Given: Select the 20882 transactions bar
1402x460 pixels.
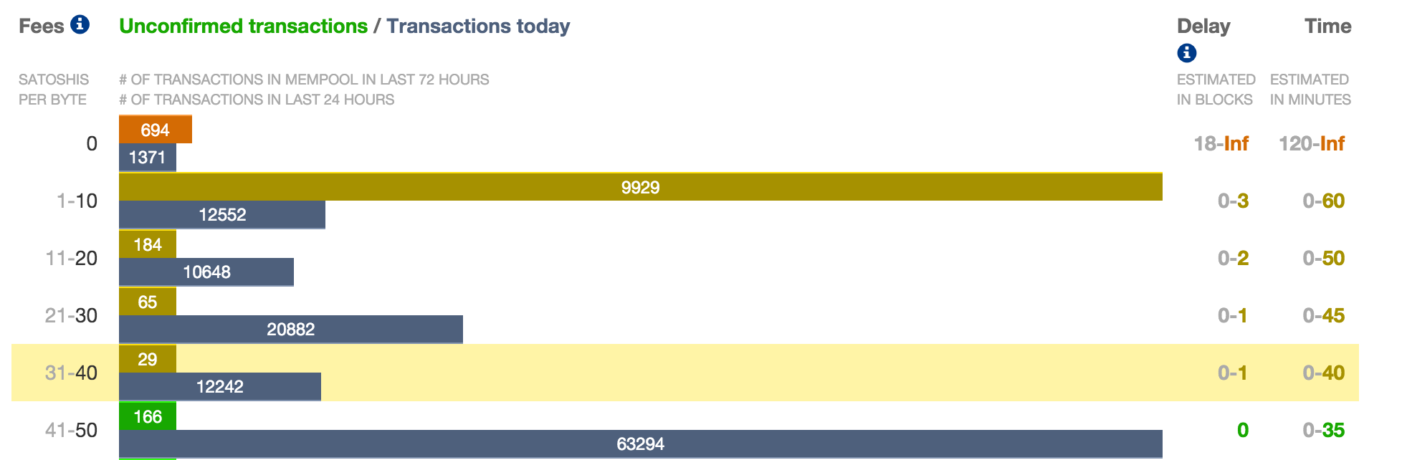Looking at the screenshot, I should [x=290, y=330].
